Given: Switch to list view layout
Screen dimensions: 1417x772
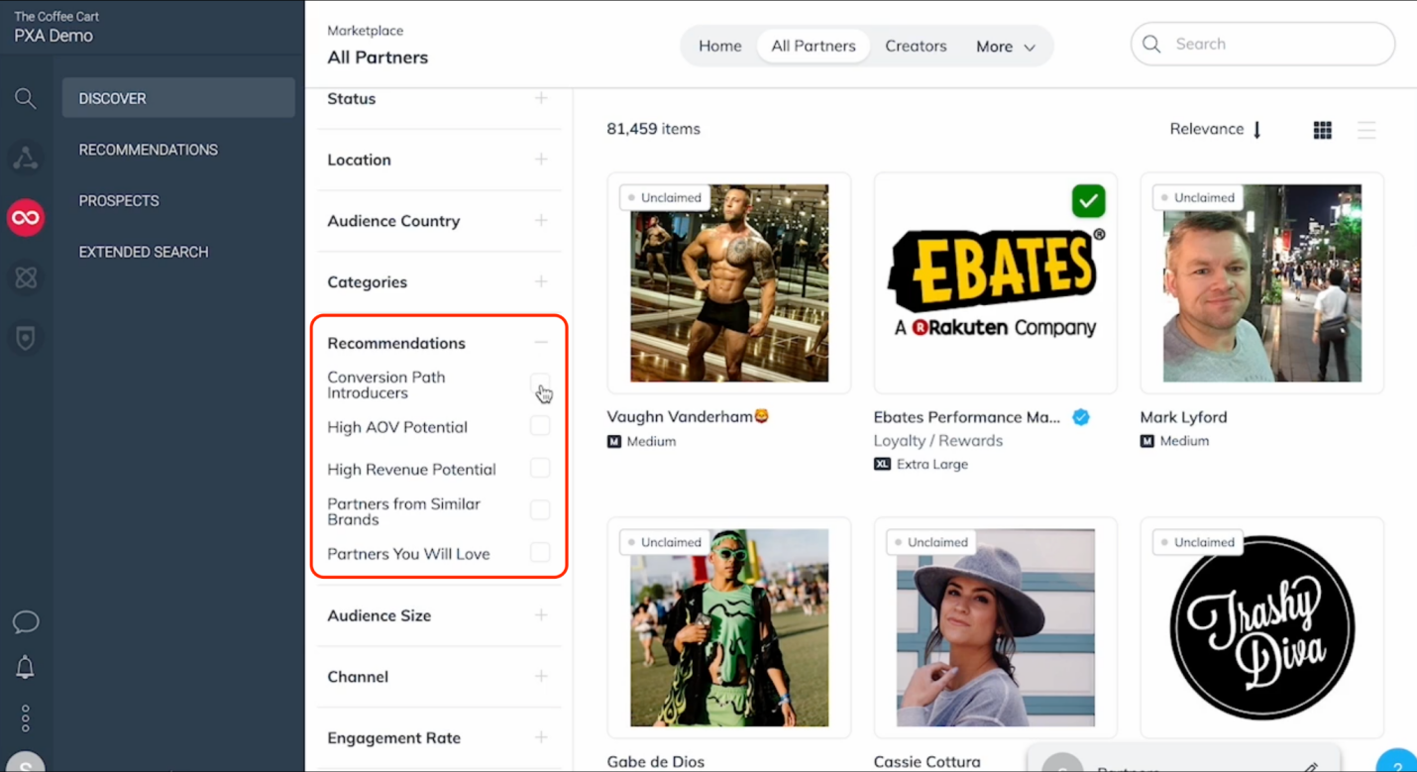Looking at the screenshot, I should [1366, 130].
